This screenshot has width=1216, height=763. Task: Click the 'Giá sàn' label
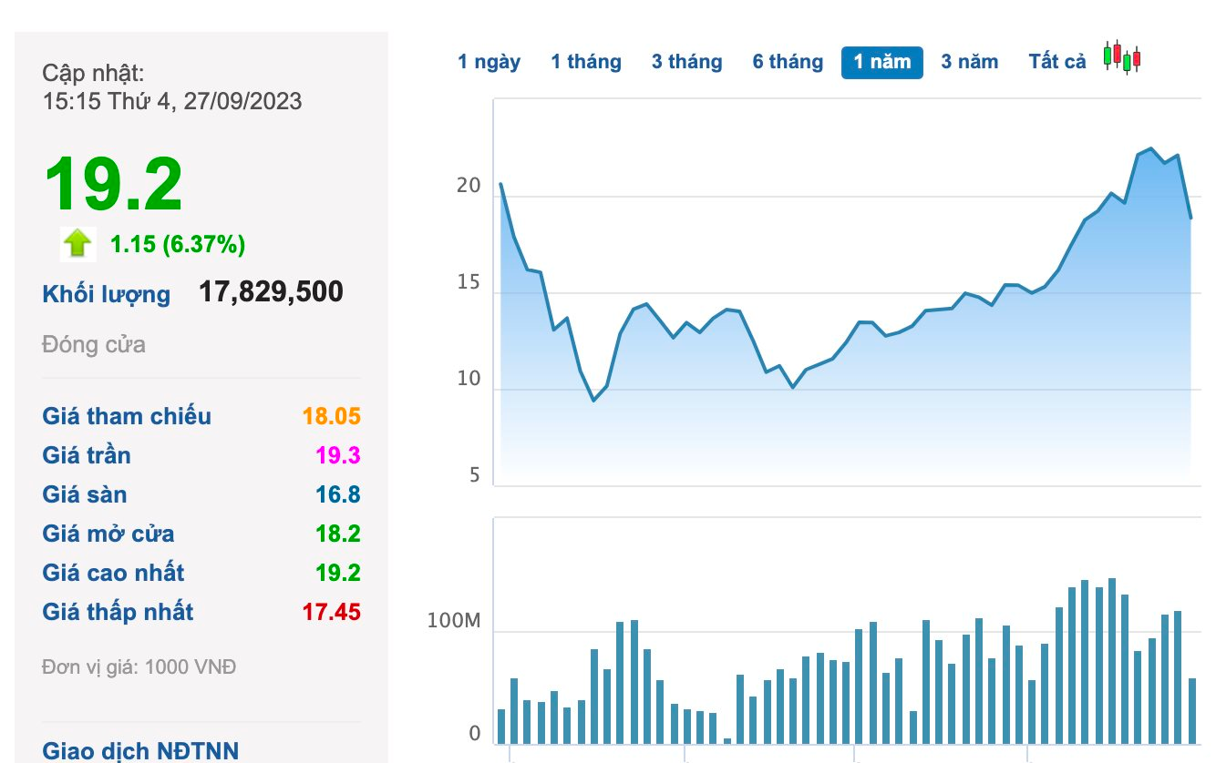pos(85,494)
